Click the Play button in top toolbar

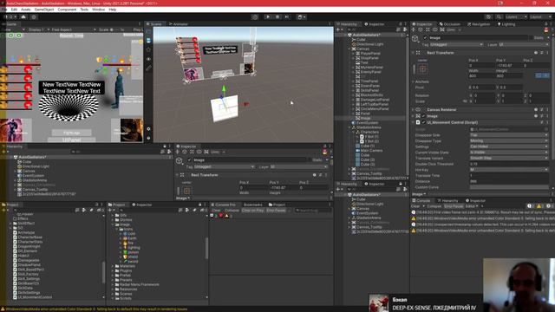coord(268,16)
